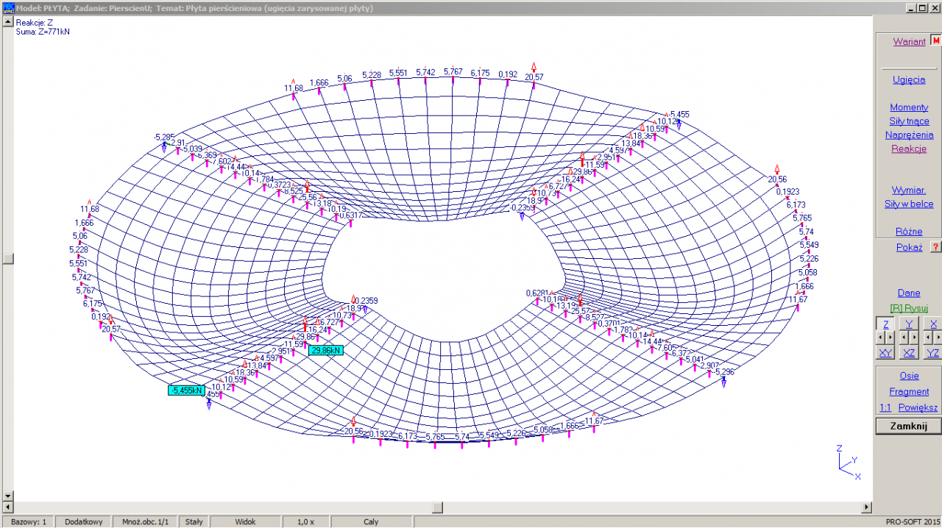Screen dimensions: 942x528
Task: Click the Powiększ zoom link
Action: coord(918,408)
